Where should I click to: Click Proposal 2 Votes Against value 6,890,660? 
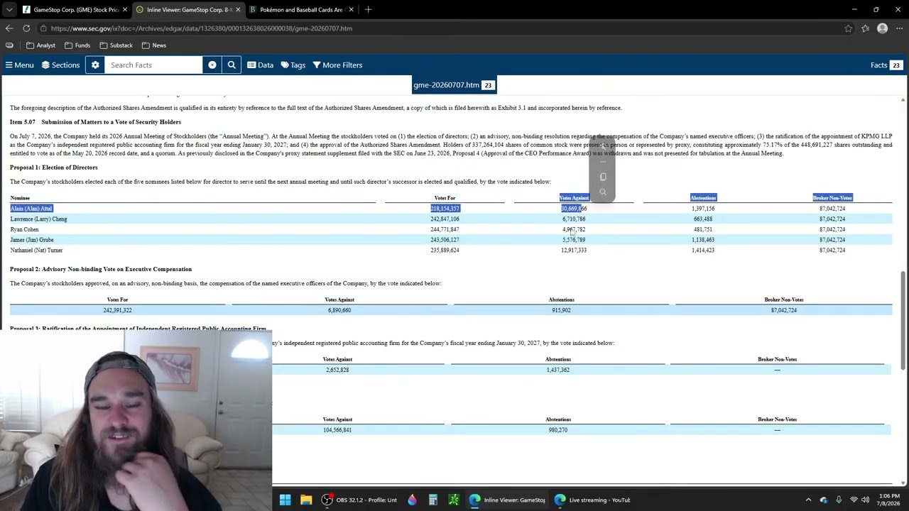(x=339, y=310)
